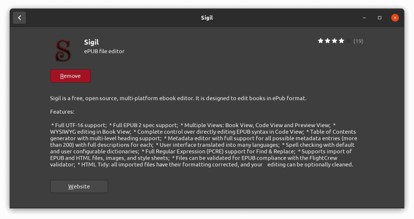Click the third rating star
The width and height of the screenshot is (414, 219).
334,41
